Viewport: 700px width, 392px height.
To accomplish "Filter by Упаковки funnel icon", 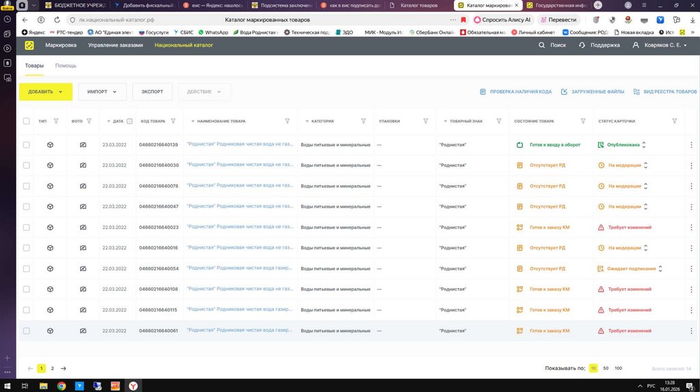I will (x=425, y=121).
